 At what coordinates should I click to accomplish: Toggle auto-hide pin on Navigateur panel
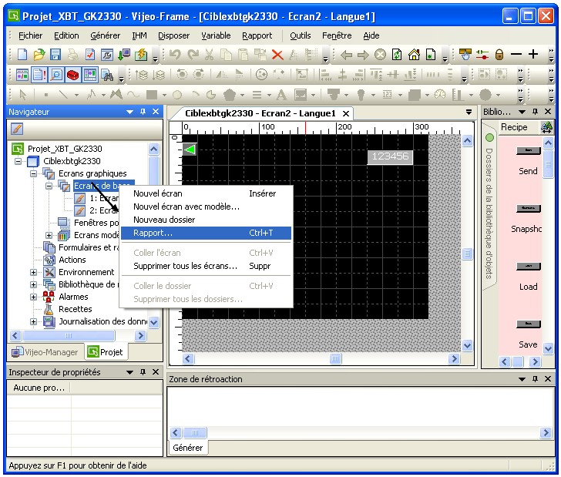(143, 112)
